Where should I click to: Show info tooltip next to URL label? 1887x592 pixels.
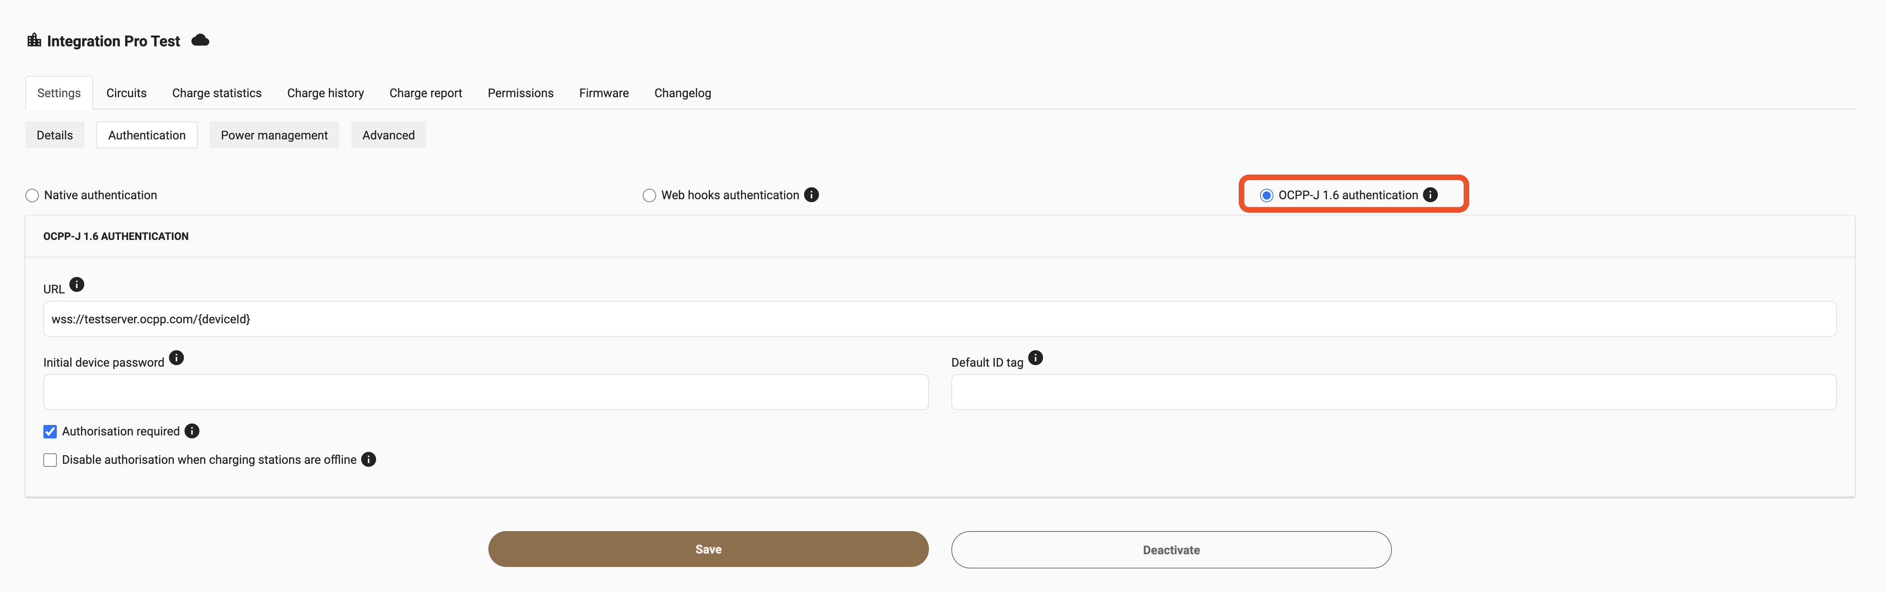coord(77,284)
